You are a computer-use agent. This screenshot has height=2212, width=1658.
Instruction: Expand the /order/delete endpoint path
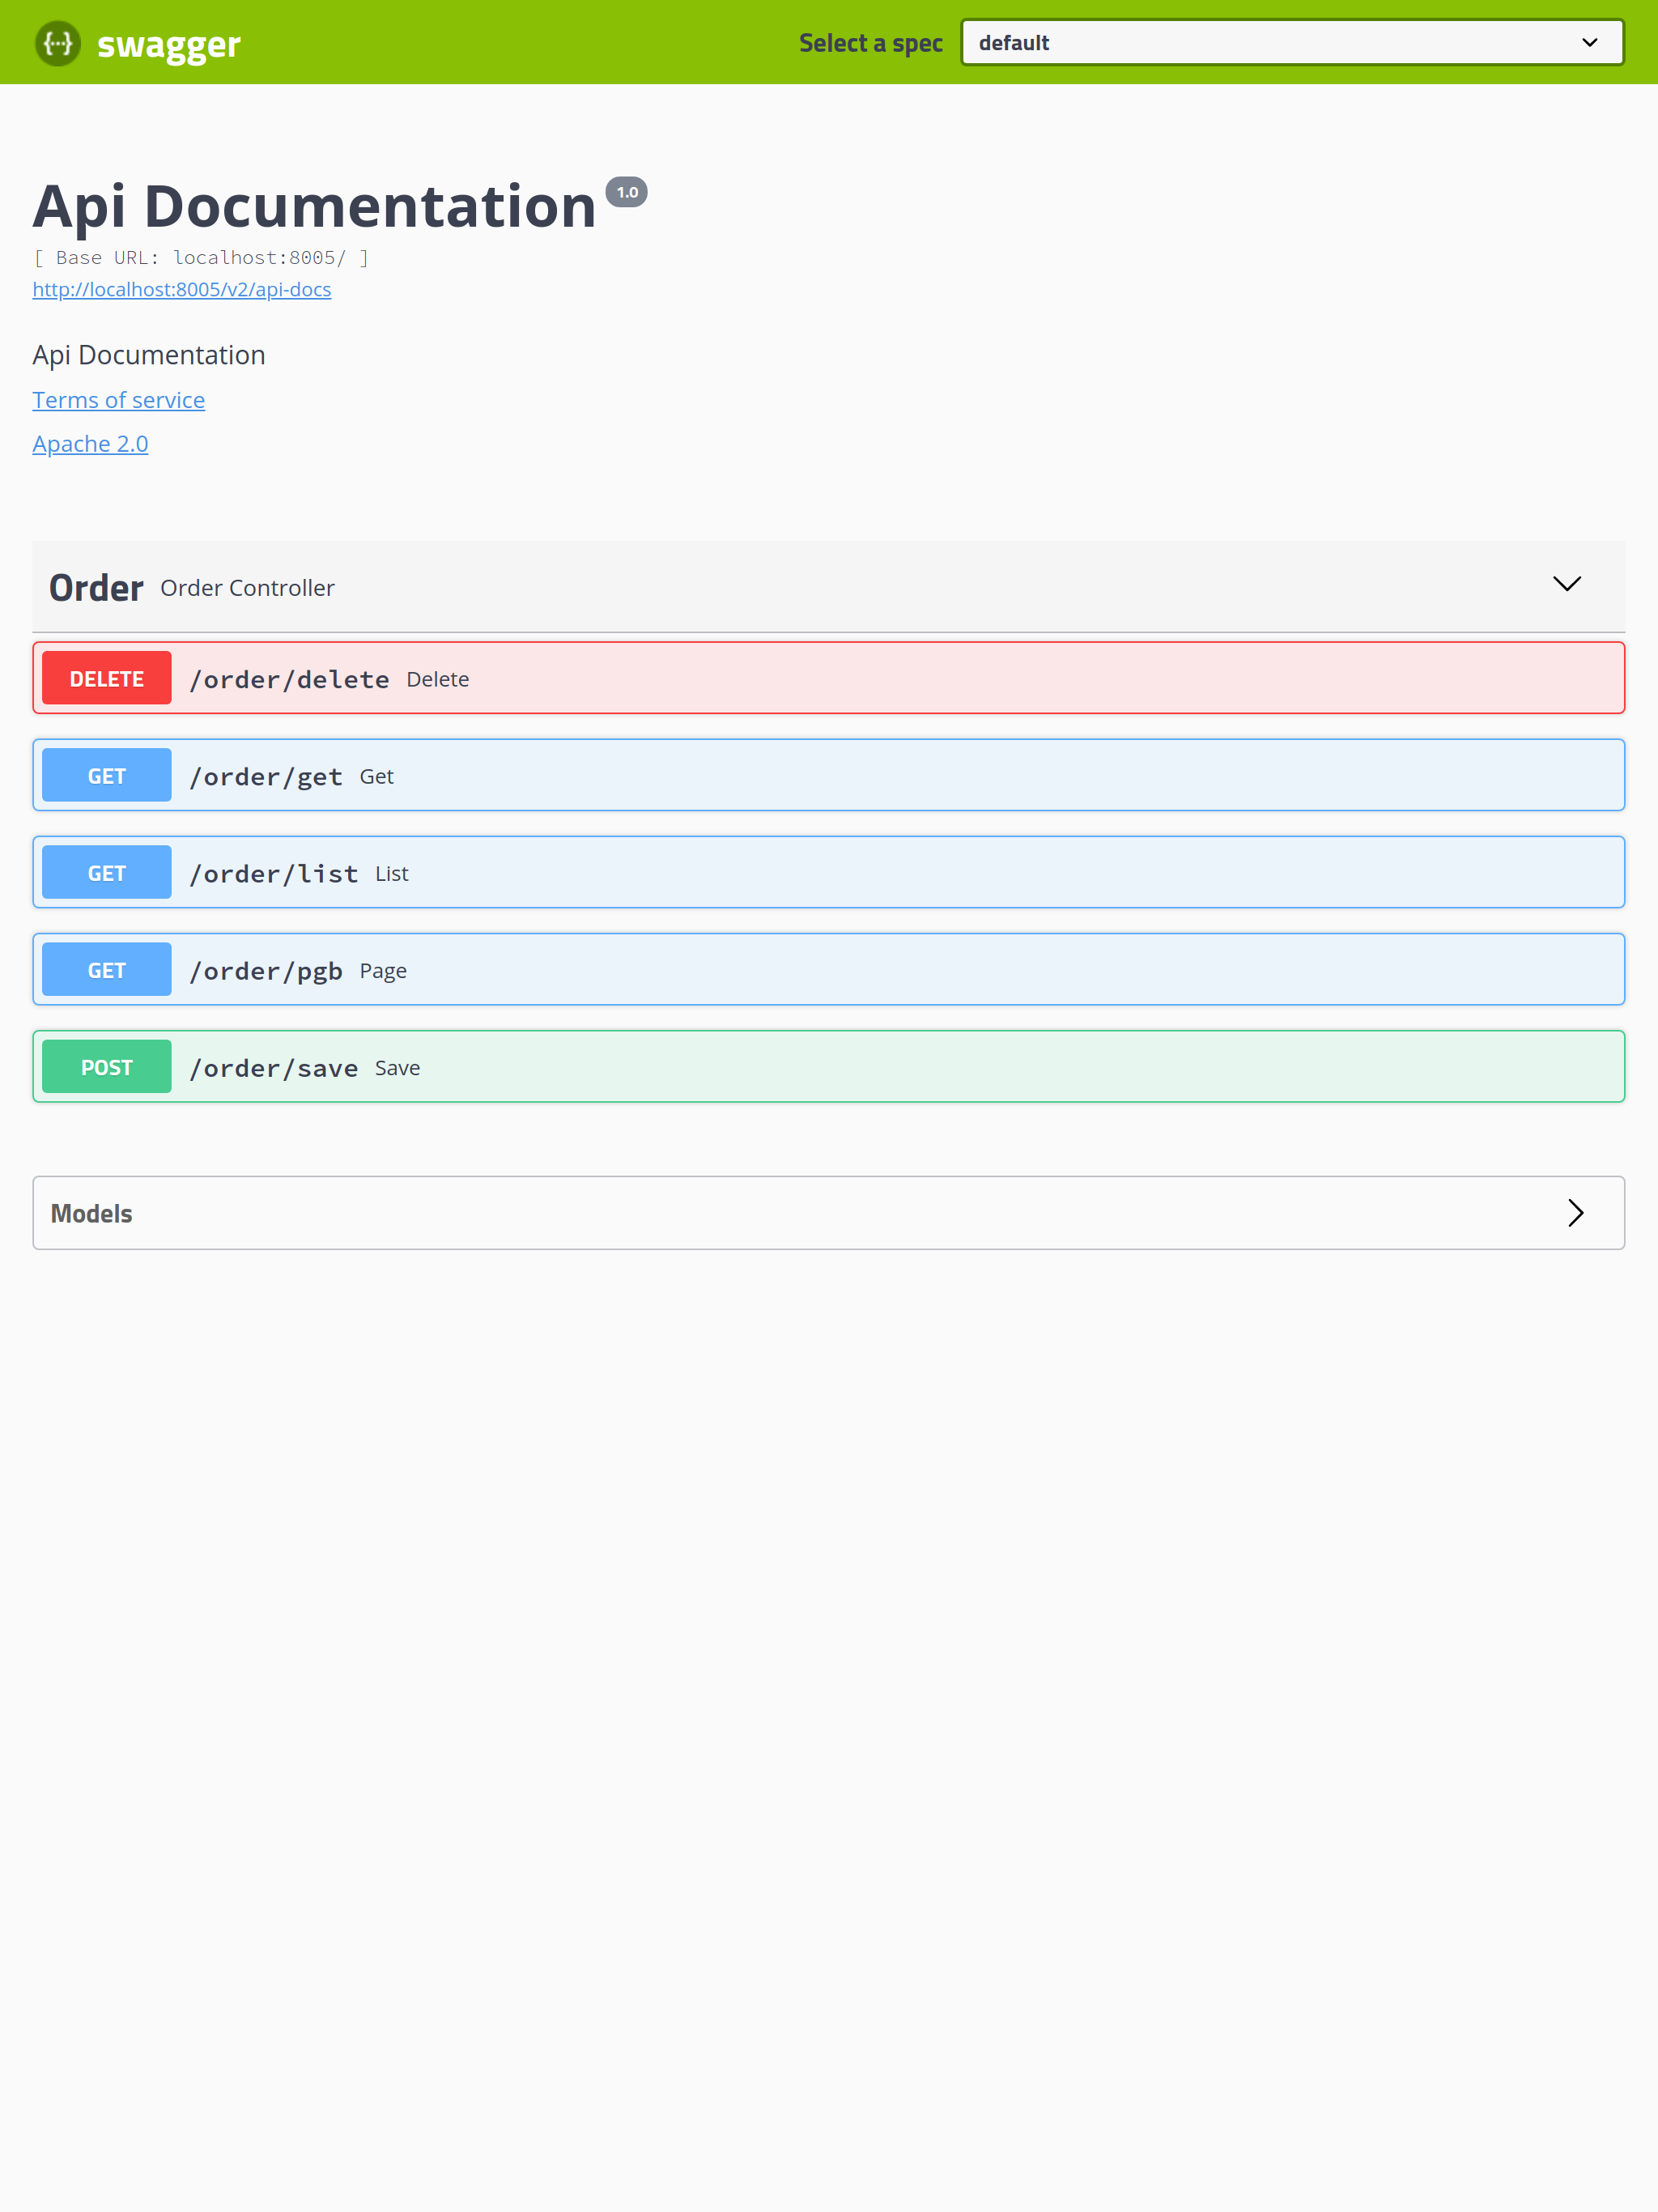(x=289, y=680)
